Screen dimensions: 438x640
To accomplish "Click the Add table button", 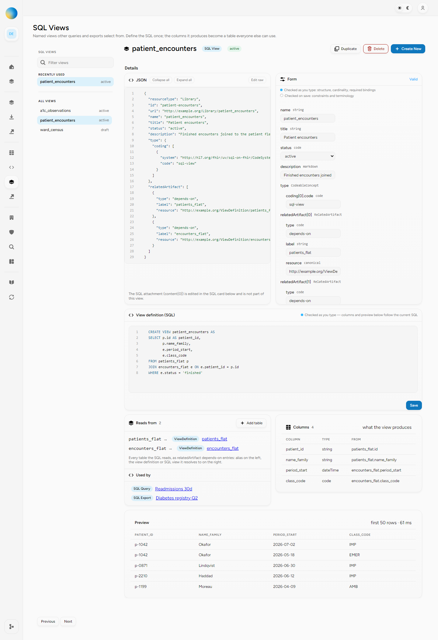I will pyautogui.click(x=251, y=423).
